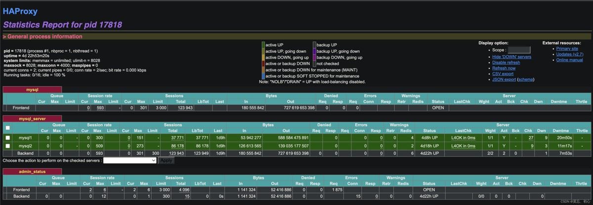Open the Updates (v2.7) link
The height and width of the screenshot is (205, 593).
(569, 54)
